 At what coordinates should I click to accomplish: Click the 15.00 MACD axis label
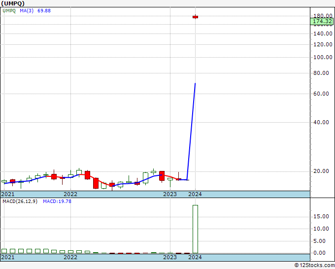[x=321, y=216]
